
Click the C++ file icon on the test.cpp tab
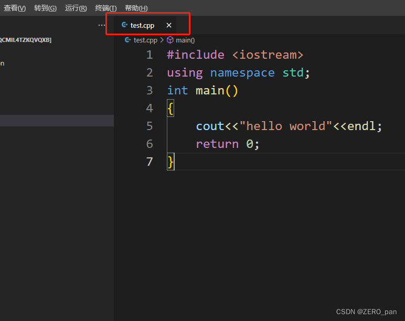(x=124, y=25)
